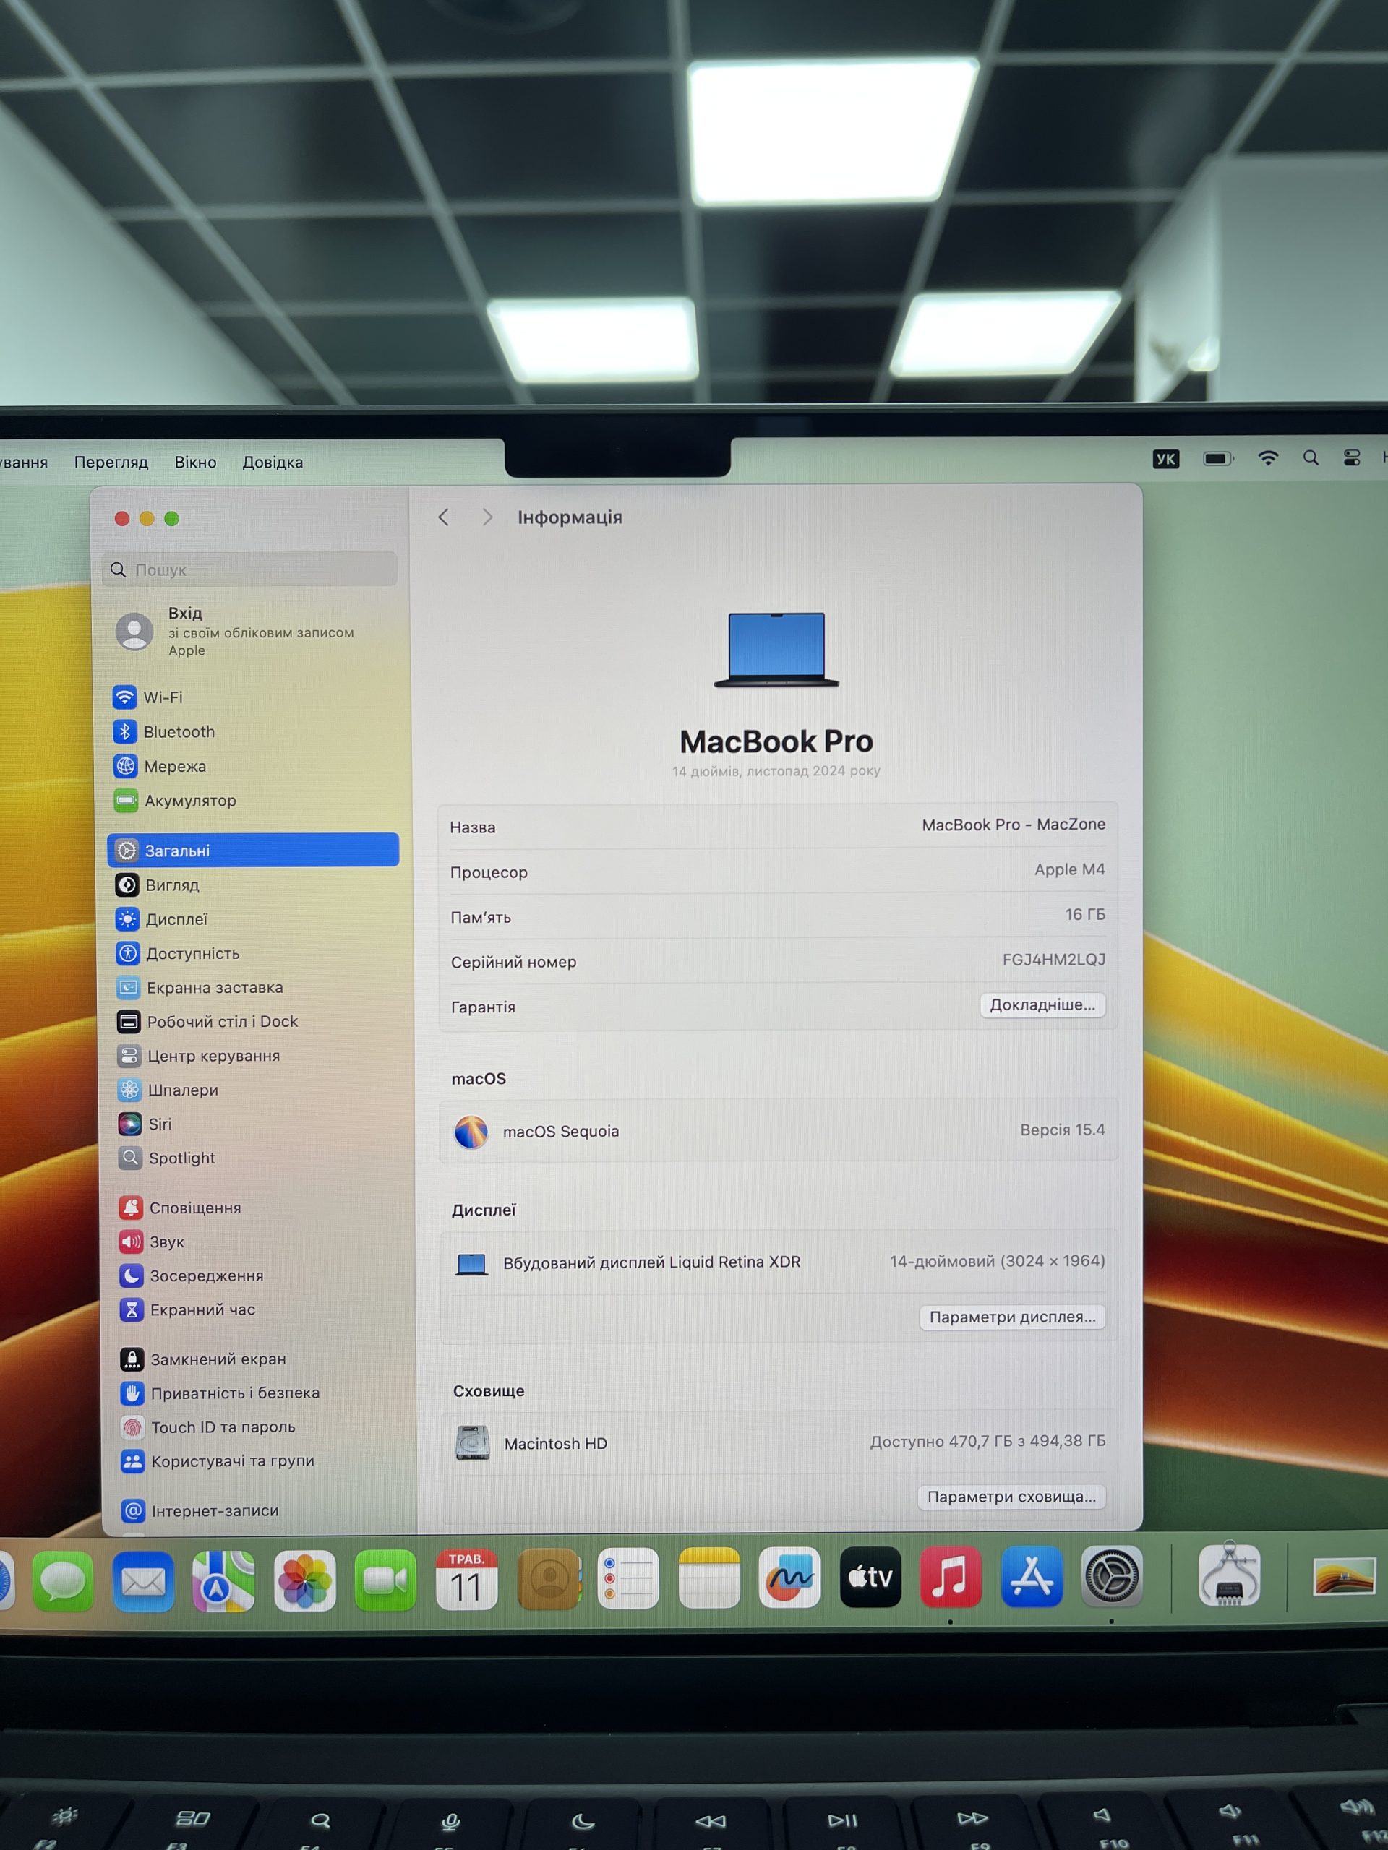This screenshot has width=1388, height=1850.
Task: Open Довідка menu in menu bar
Action: click(x=273, y=462)
